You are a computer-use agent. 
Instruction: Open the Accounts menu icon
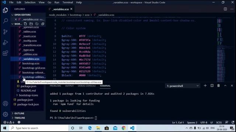6,103
